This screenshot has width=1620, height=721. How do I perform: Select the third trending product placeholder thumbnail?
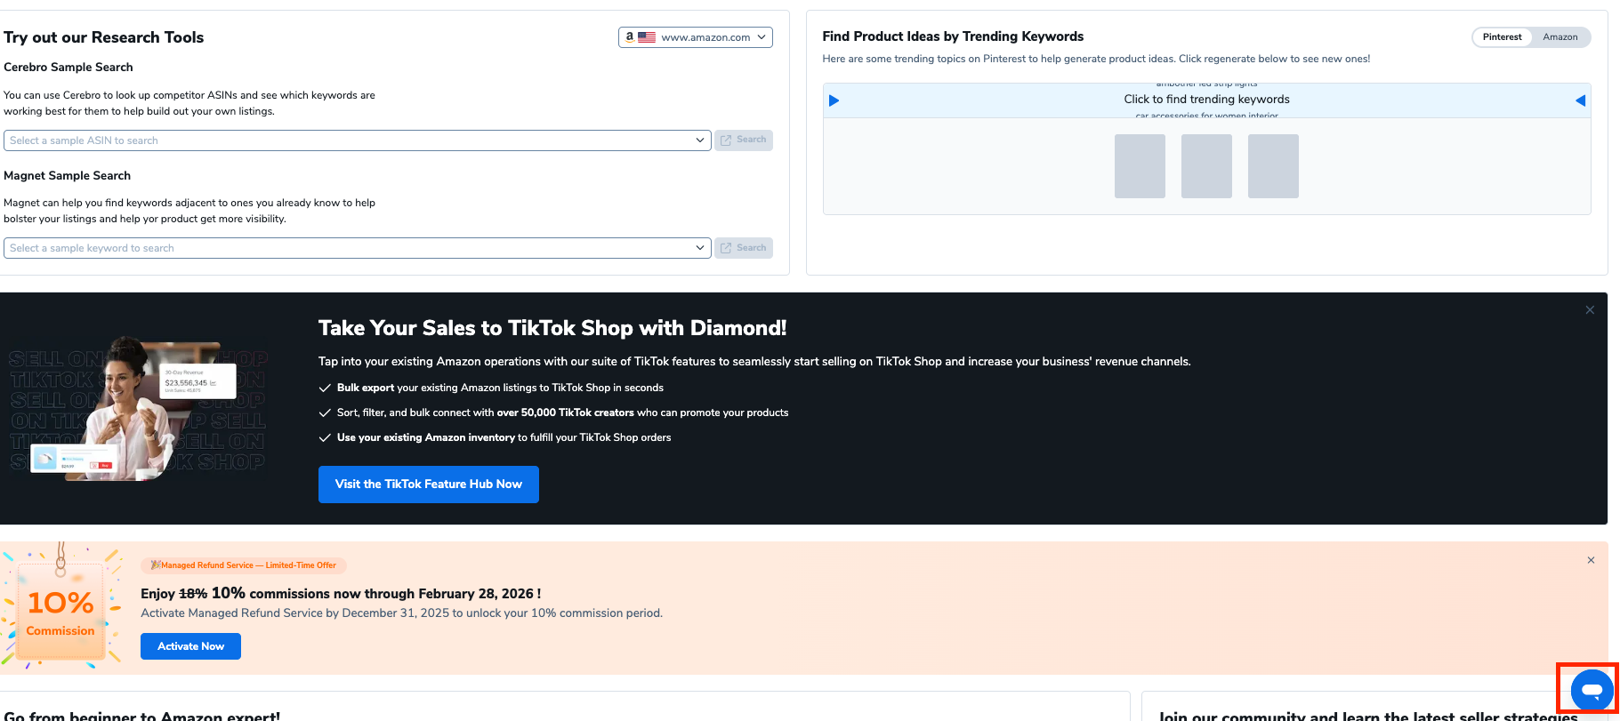pyautogui.click(x=1273, y=166)
